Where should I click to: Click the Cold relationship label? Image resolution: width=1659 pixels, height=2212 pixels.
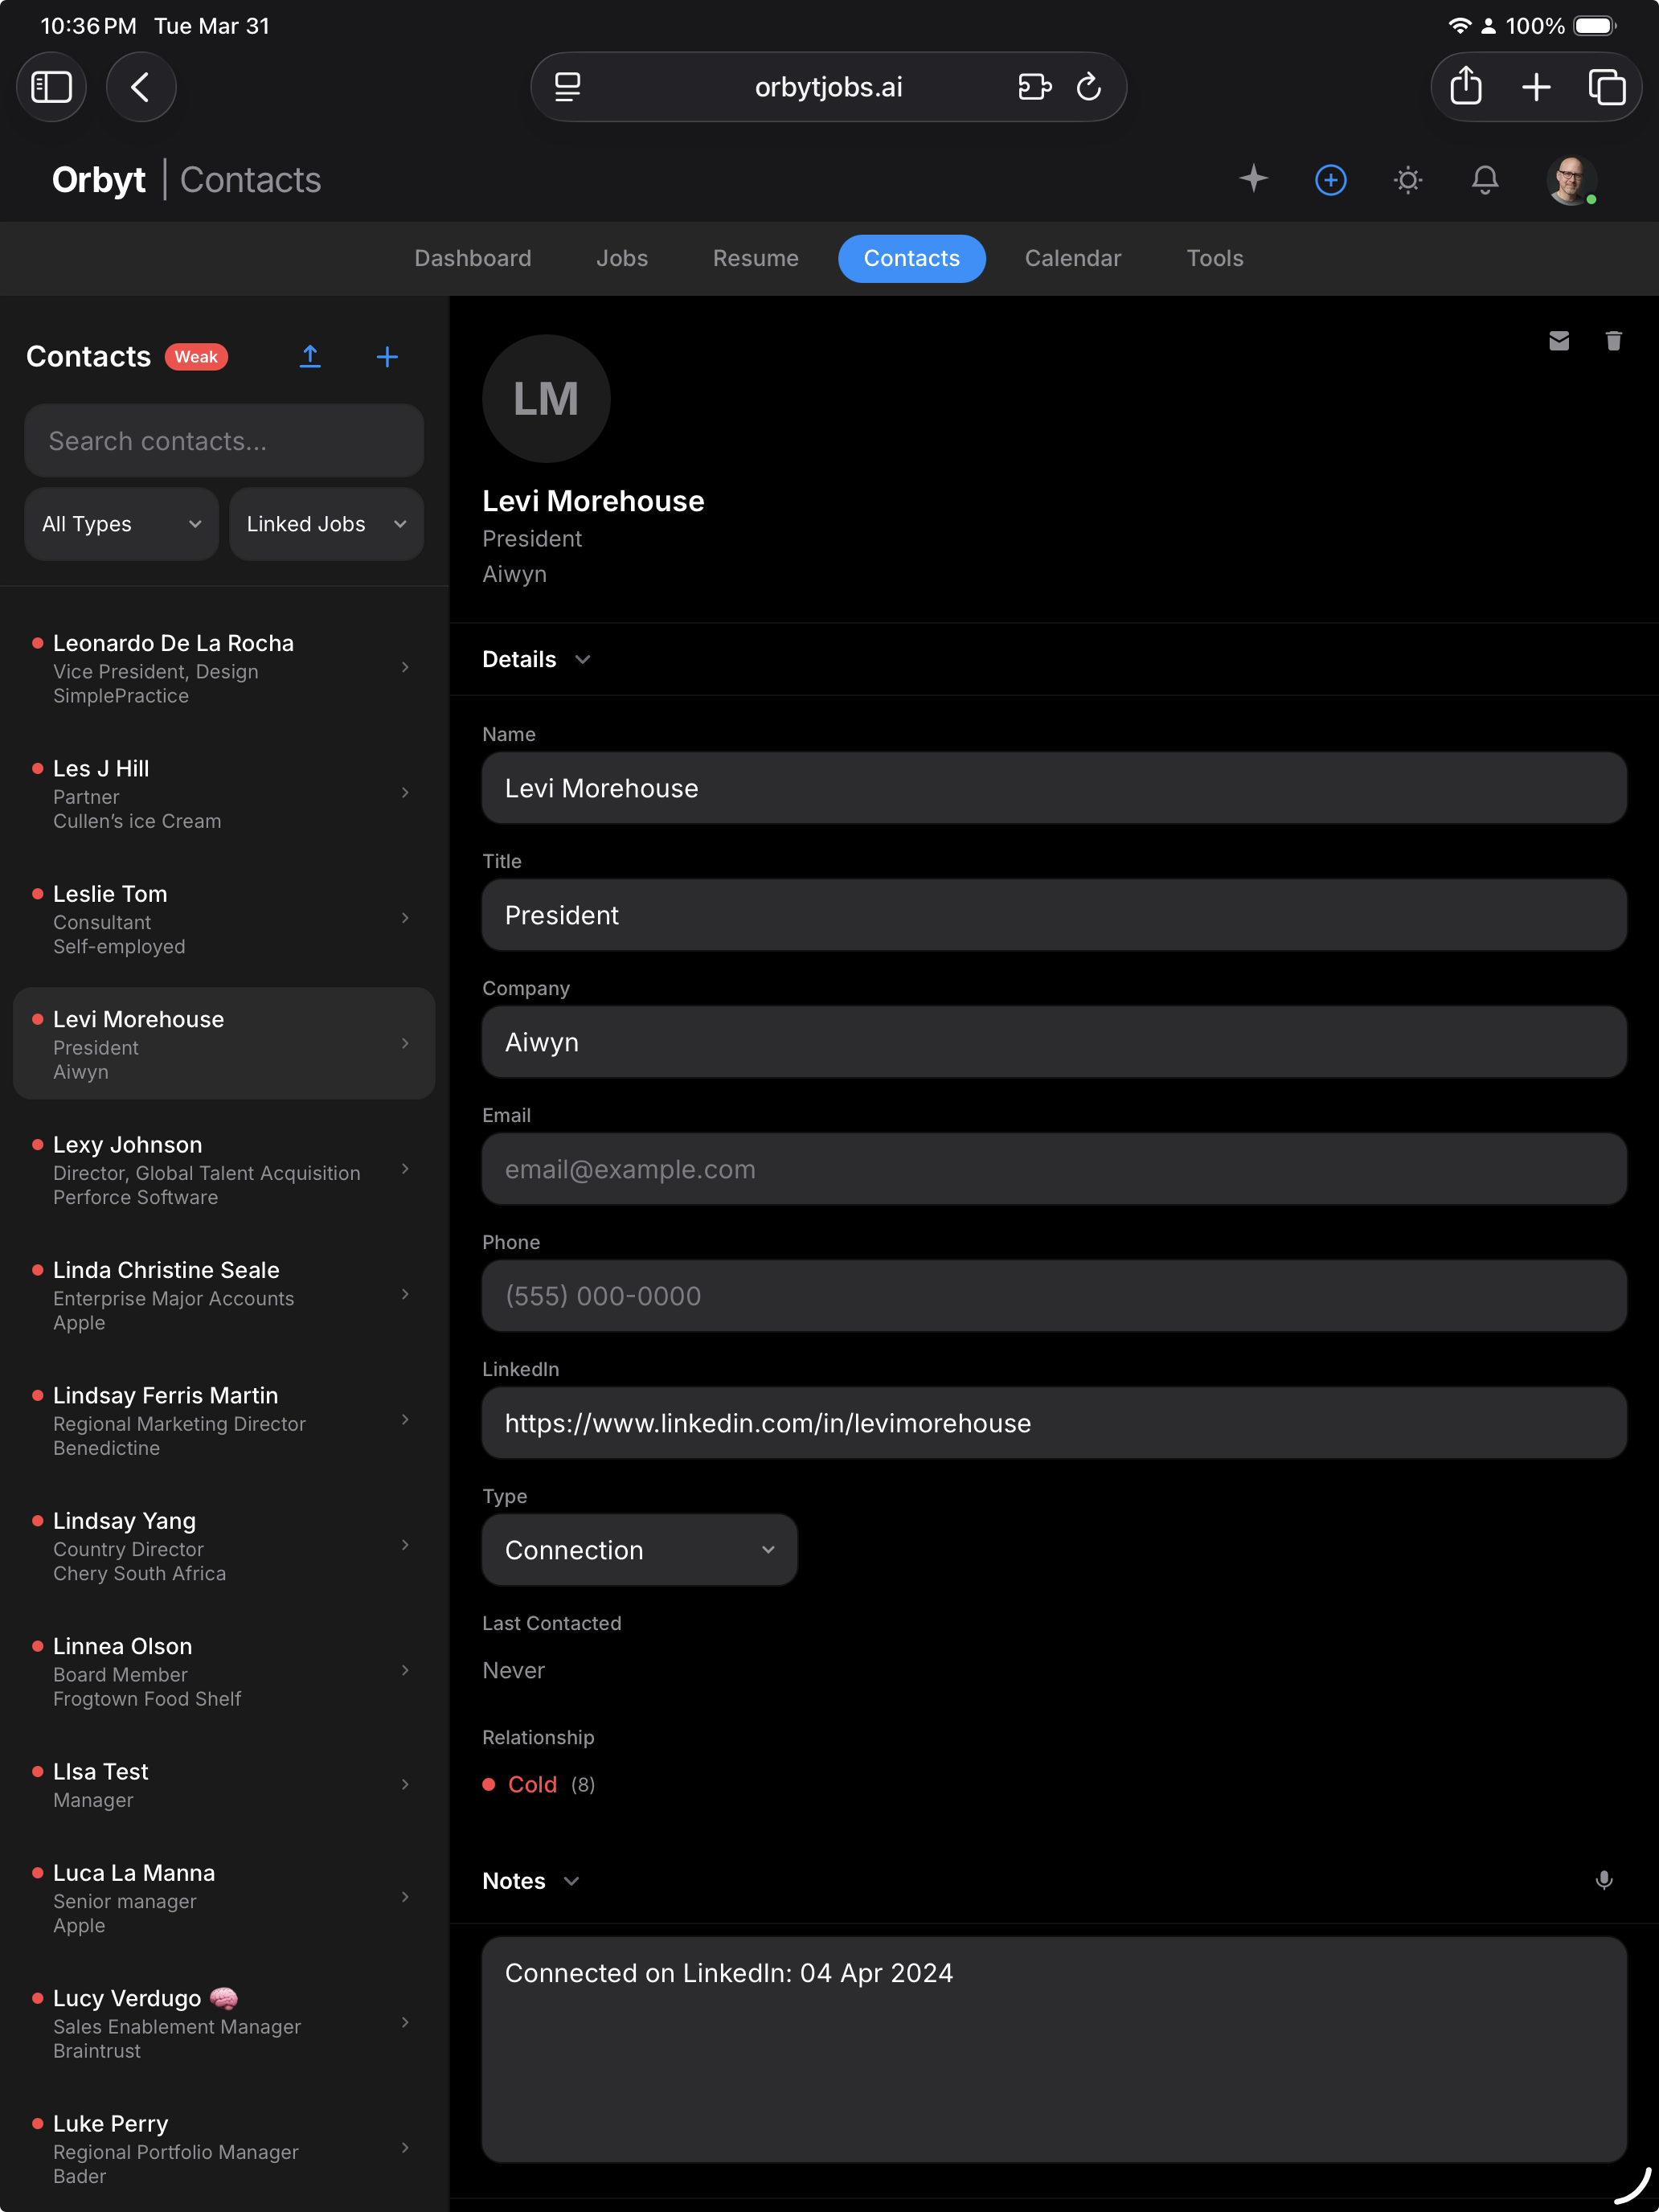tap(532, 1784)
